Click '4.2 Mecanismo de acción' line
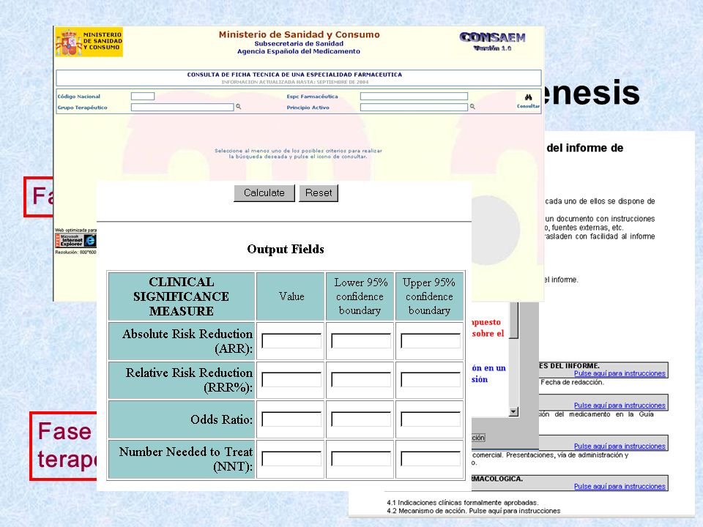Image resolution: width=703 pixels, height=527 pixels. 474,511
